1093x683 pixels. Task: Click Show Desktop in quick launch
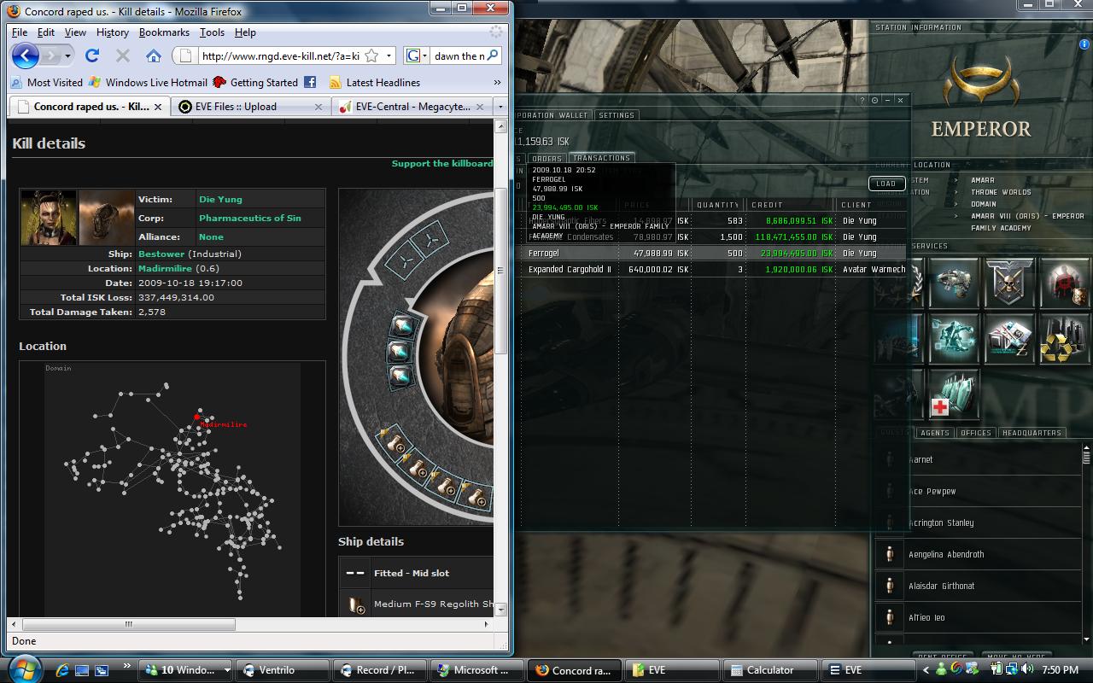coord(82,670)
